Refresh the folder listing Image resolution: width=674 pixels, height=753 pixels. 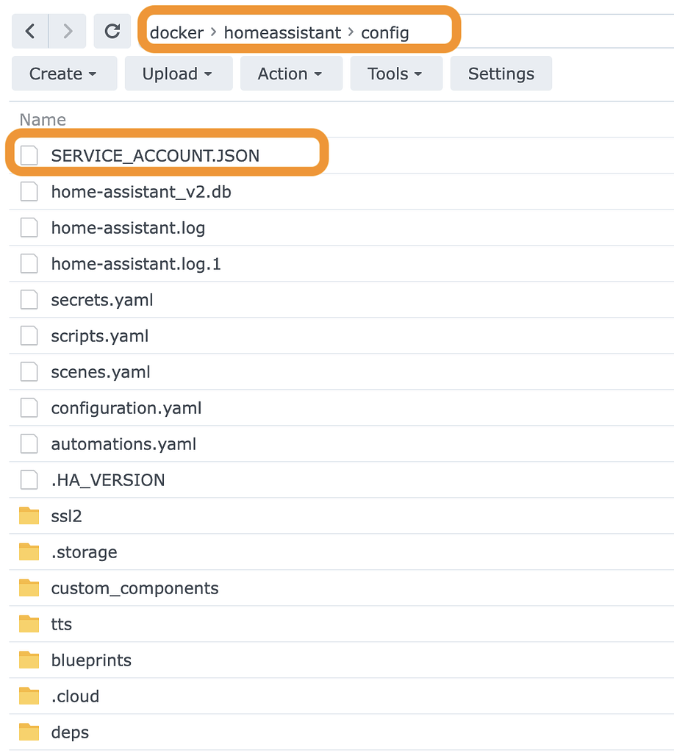coord(112,31)
